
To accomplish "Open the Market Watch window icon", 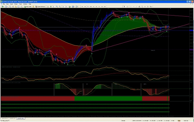I will coord(10,7).
